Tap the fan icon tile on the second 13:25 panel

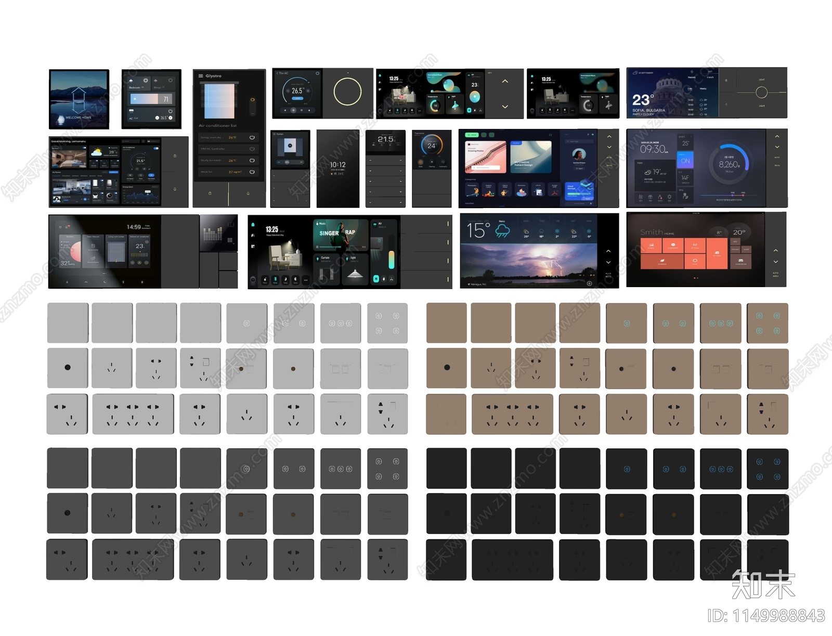click(x=608, y=105)
